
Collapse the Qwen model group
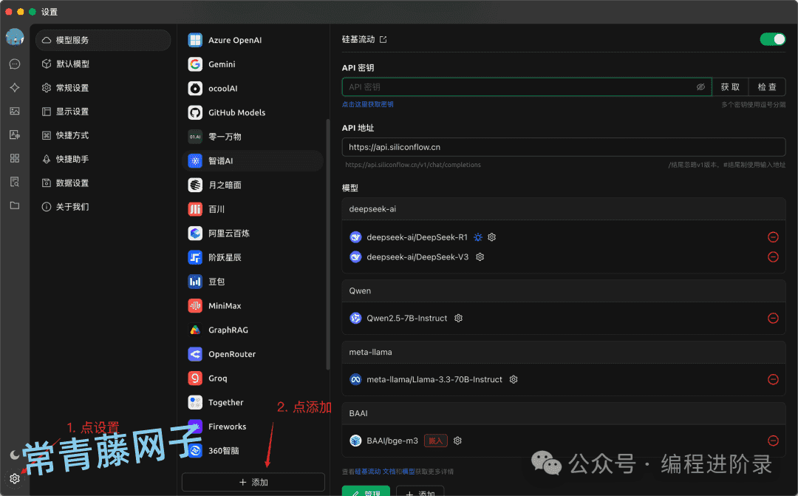(x=564, y=291)
